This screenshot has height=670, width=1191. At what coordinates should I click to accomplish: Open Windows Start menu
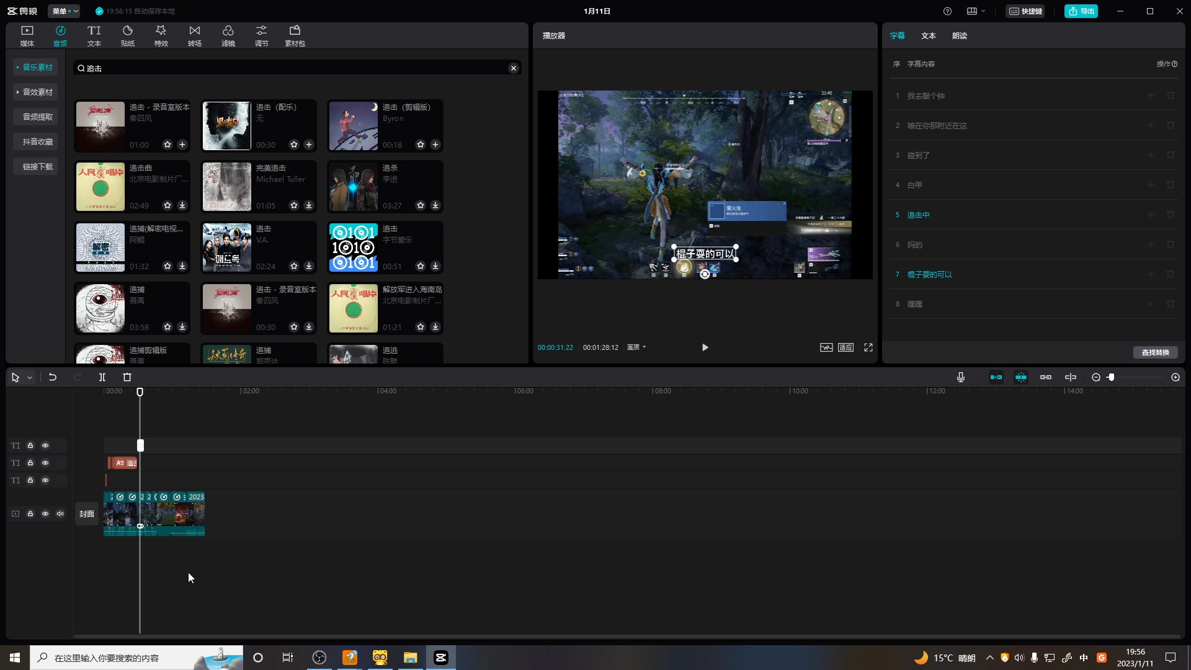pyautogui.click(x=15, y=658)
